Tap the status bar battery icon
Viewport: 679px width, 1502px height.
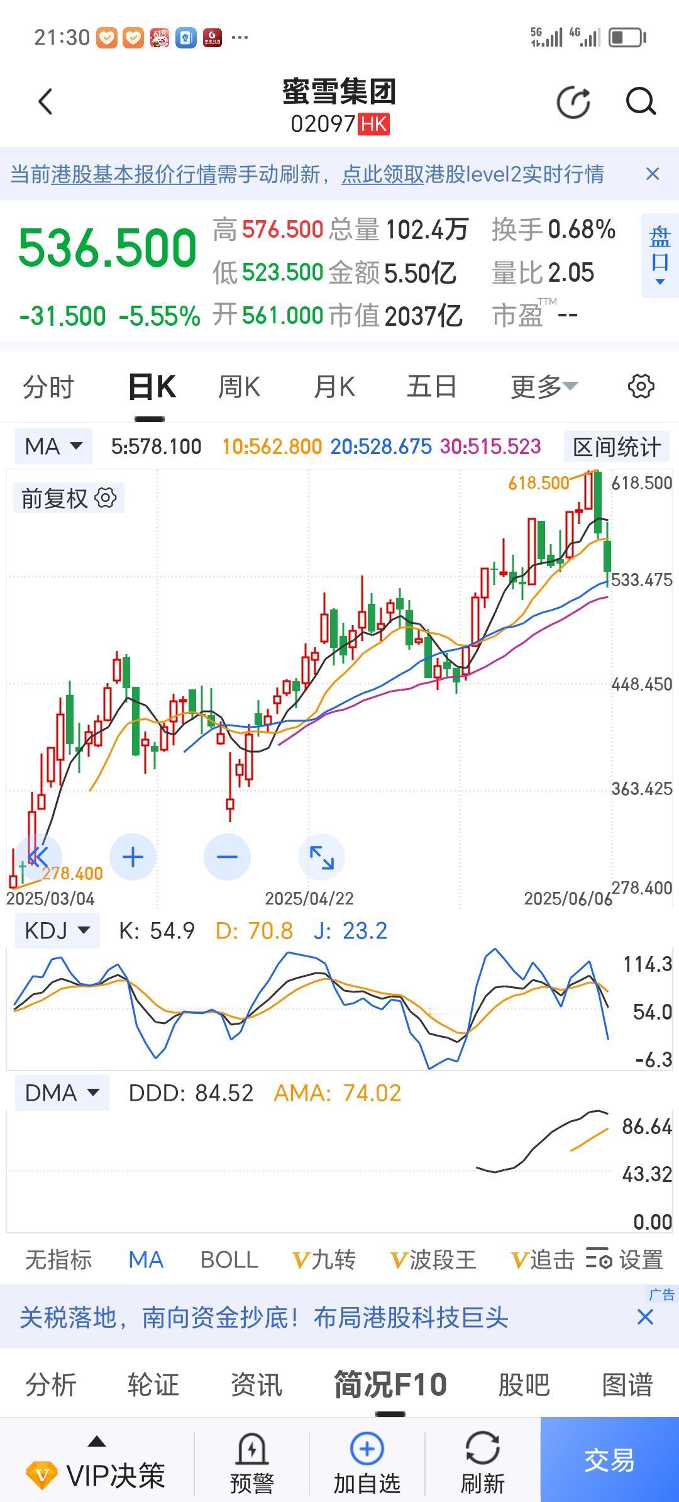point(627,38)
